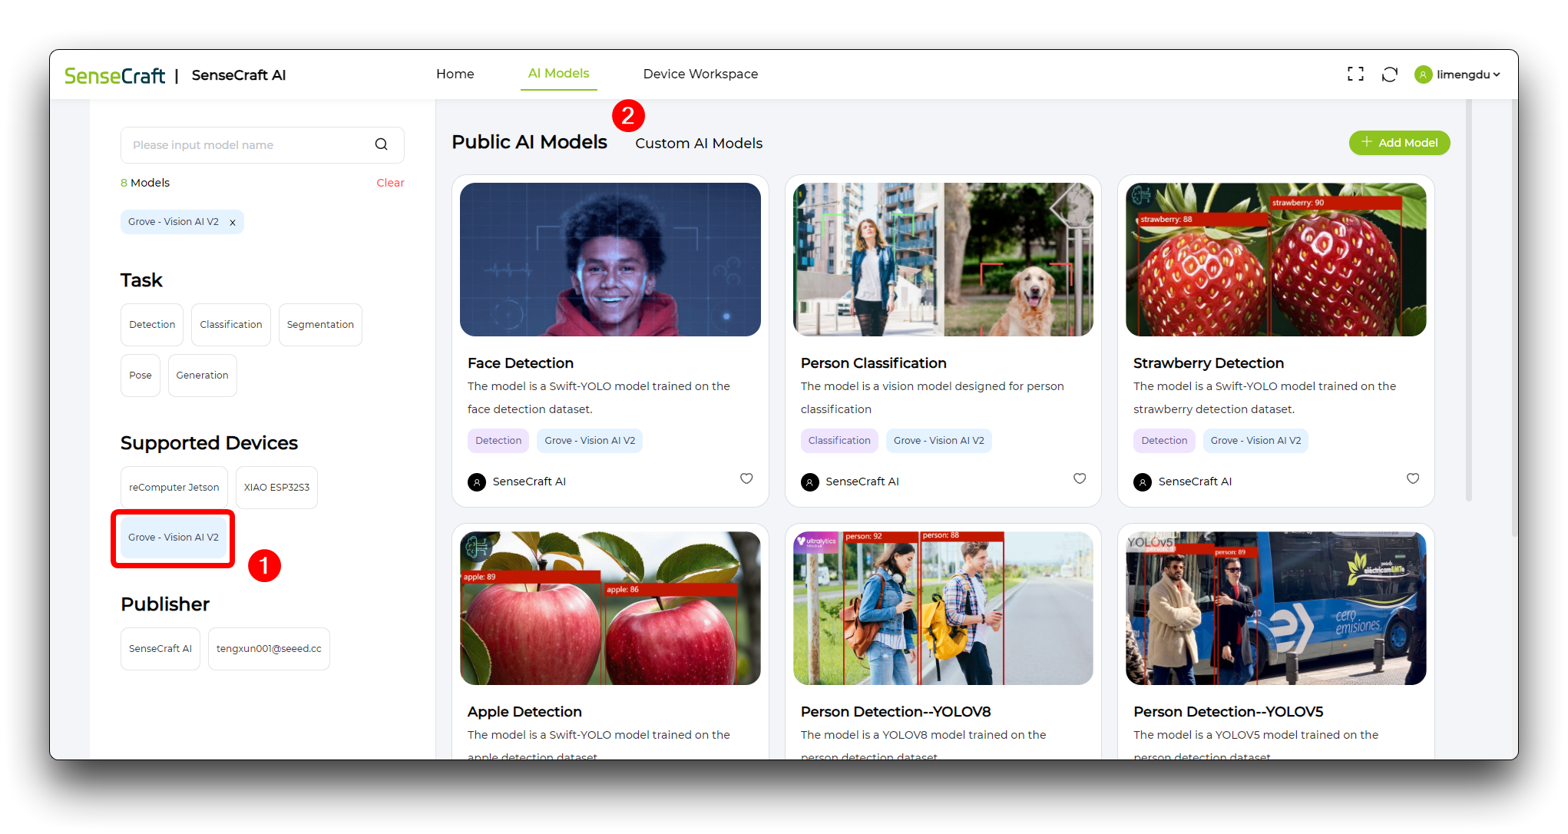Toggle the Detection task filter
Image resolution: width=1568 pixels, height=834 pixels.
point(152,325)
